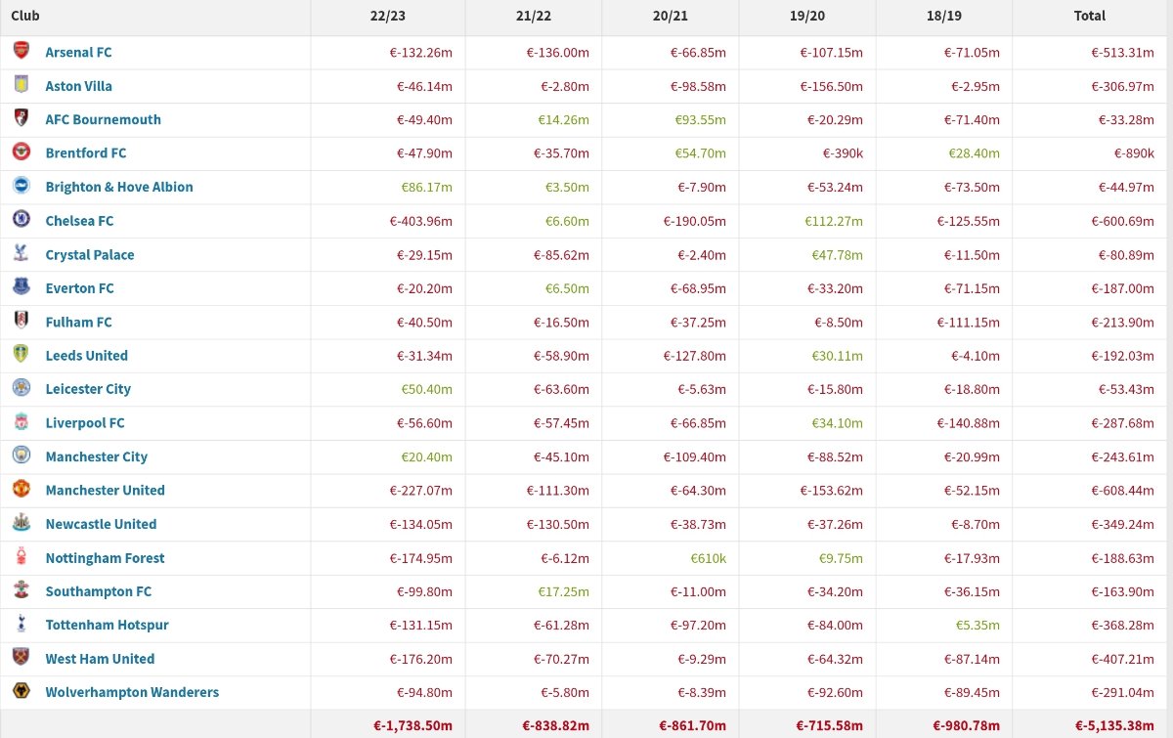Click the Brentford FC club crest
Screen dimensions: 1173x738
point(22,152)
